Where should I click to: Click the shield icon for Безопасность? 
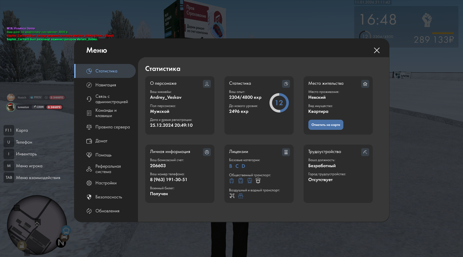89,197
